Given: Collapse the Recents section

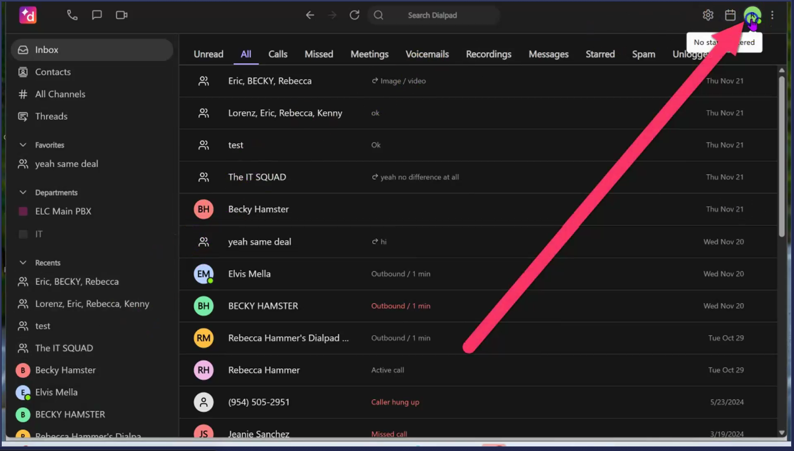Looking at the screenshot, I should coord(23,262).
